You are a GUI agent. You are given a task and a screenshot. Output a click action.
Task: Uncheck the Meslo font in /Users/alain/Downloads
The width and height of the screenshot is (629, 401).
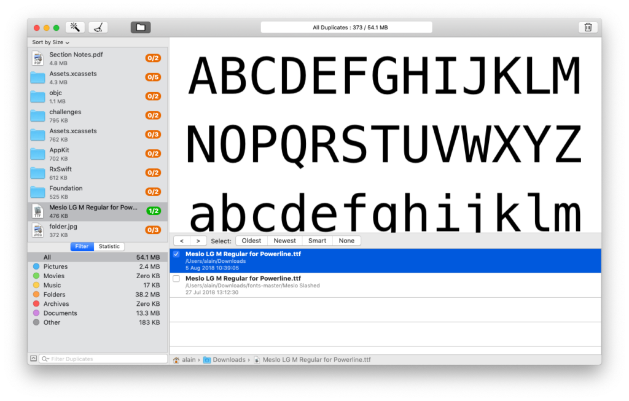177,254
